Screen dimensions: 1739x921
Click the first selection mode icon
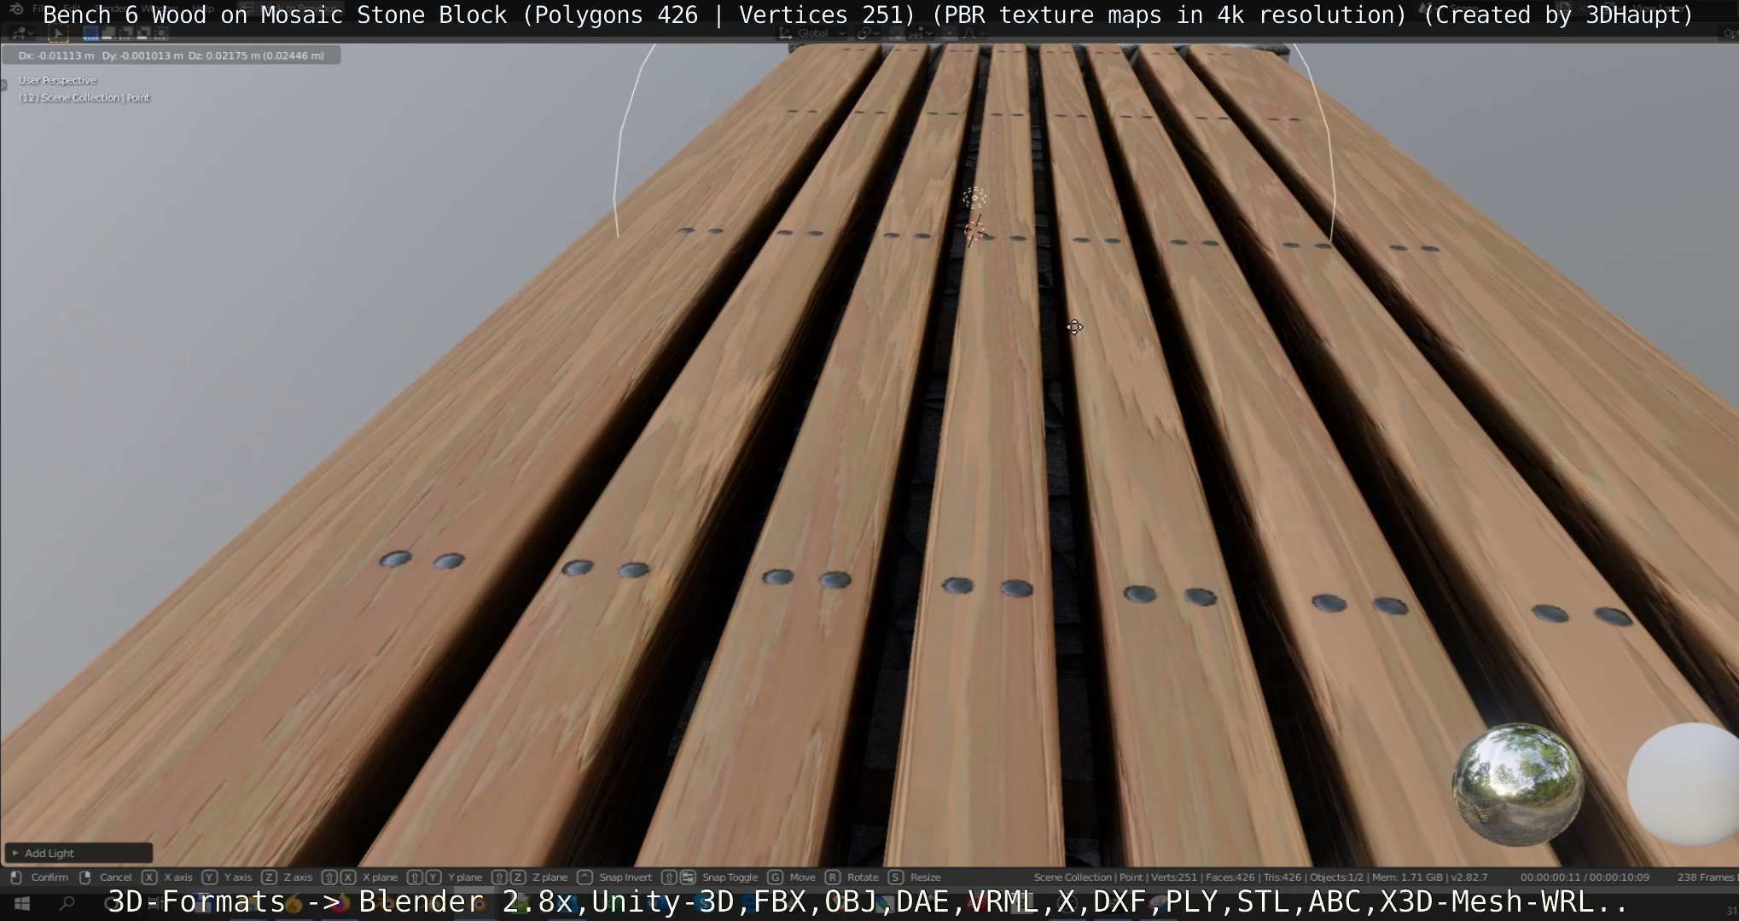tap(90, 34)
